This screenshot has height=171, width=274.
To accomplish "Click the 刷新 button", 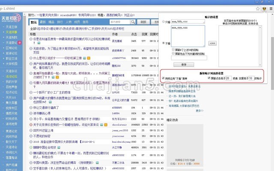I will click(x=143, y=22).
